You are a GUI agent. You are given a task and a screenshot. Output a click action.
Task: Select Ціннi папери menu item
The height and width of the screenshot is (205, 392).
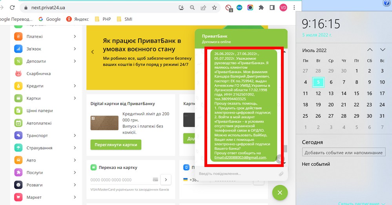40,111
